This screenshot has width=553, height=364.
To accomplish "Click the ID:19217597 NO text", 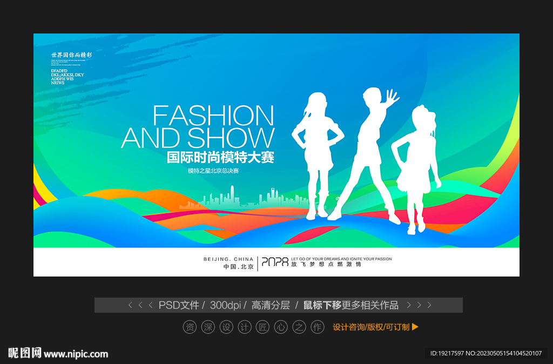I will [x=487, y=353].
